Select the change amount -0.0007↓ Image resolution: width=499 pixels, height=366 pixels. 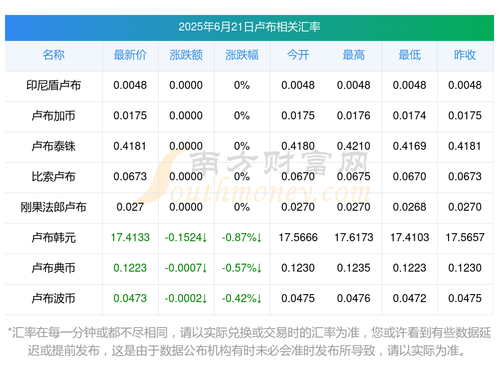click(186, 268)
